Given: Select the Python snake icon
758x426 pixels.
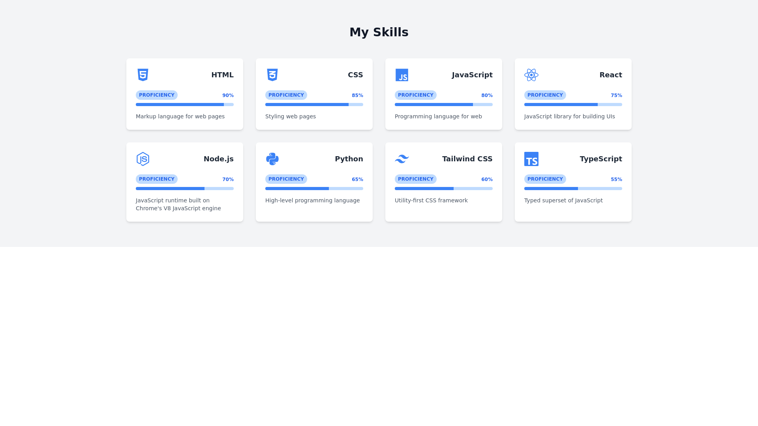Looking at the screenshot, I should point(272,159).
